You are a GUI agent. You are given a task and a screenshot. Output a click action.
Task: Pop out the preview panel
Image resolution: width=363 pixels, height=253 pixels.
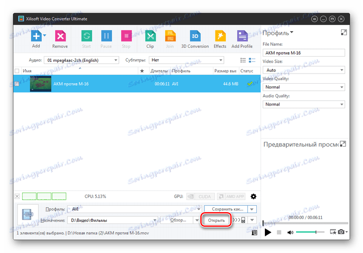343,144
